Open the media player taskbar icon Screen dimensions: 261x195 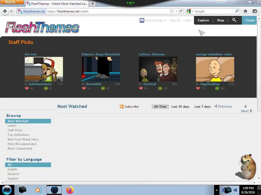[x=38, y=190]
